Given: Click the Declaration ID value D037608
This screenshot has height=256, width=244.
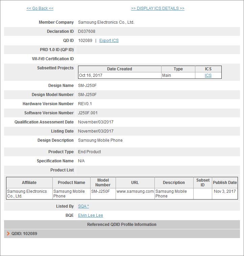Looking at the screenshot, I should pyautogui.click(x=87, y=31).
